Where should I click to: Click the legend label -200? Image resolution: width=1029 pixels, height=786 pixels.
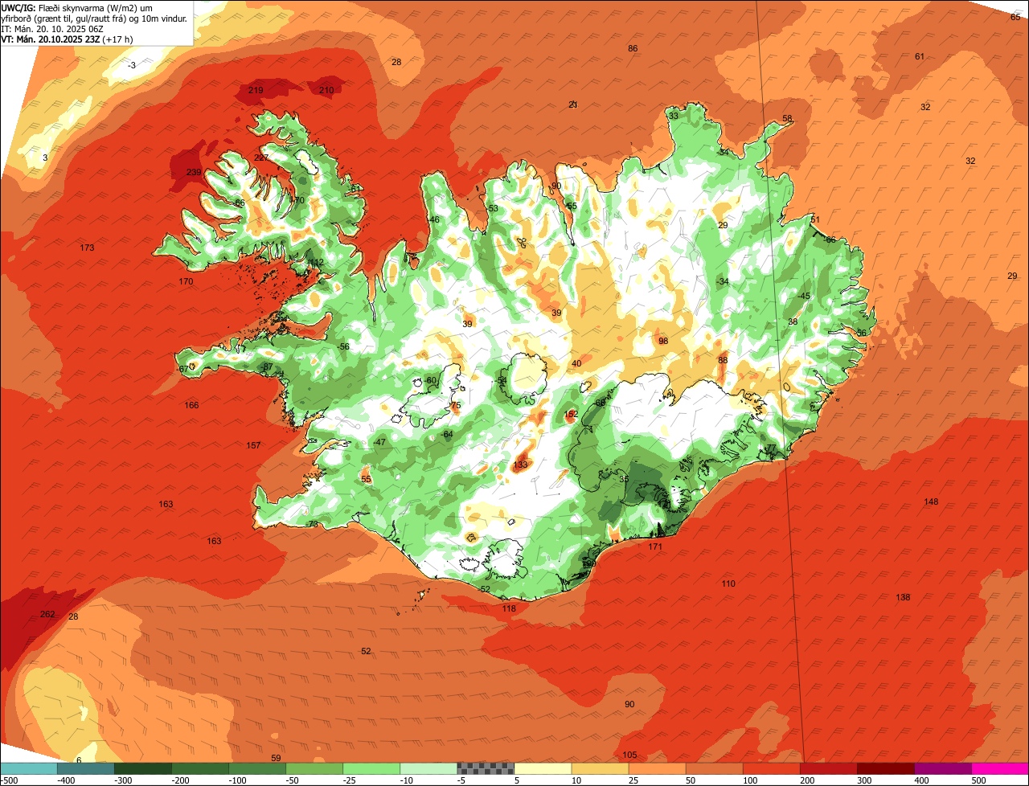(180, 780)
